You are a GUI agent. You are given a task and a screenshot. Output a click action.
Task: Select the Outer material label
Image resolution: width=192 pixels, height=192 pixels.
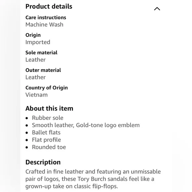coord(43,70)
